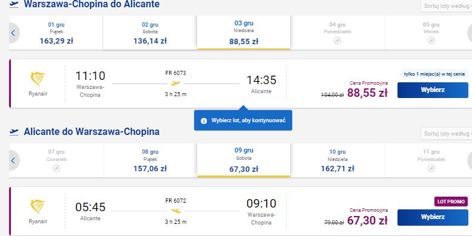Image resolution: width=472 pixels, height=236 pixels.
Task: Click the LOT PROMO badge
Action: click(x=451, y=202)
